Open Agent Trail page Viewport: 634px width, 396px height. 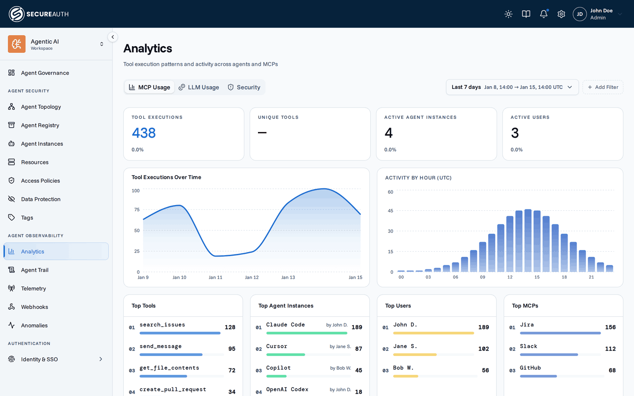point(56,270)
